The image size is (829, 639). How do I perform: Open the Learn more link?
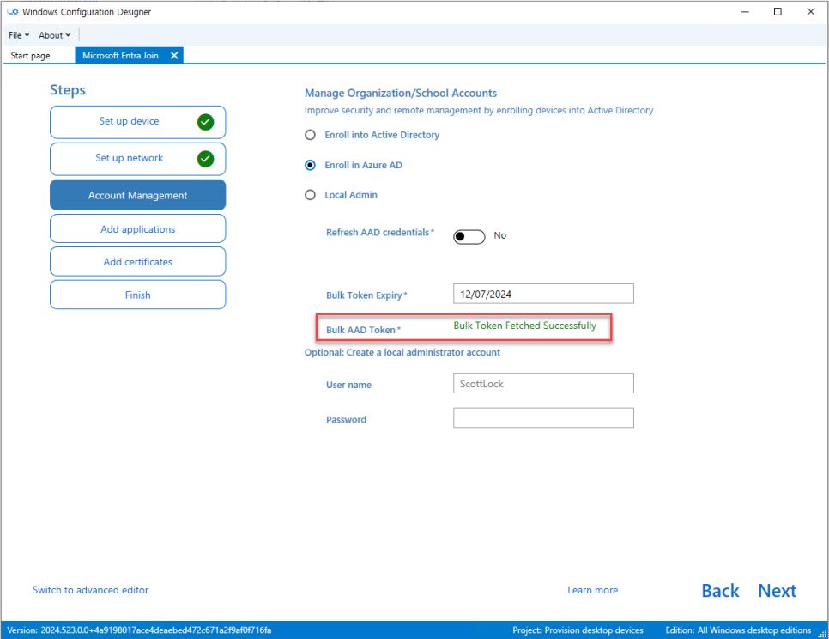[x=593, y=590]
